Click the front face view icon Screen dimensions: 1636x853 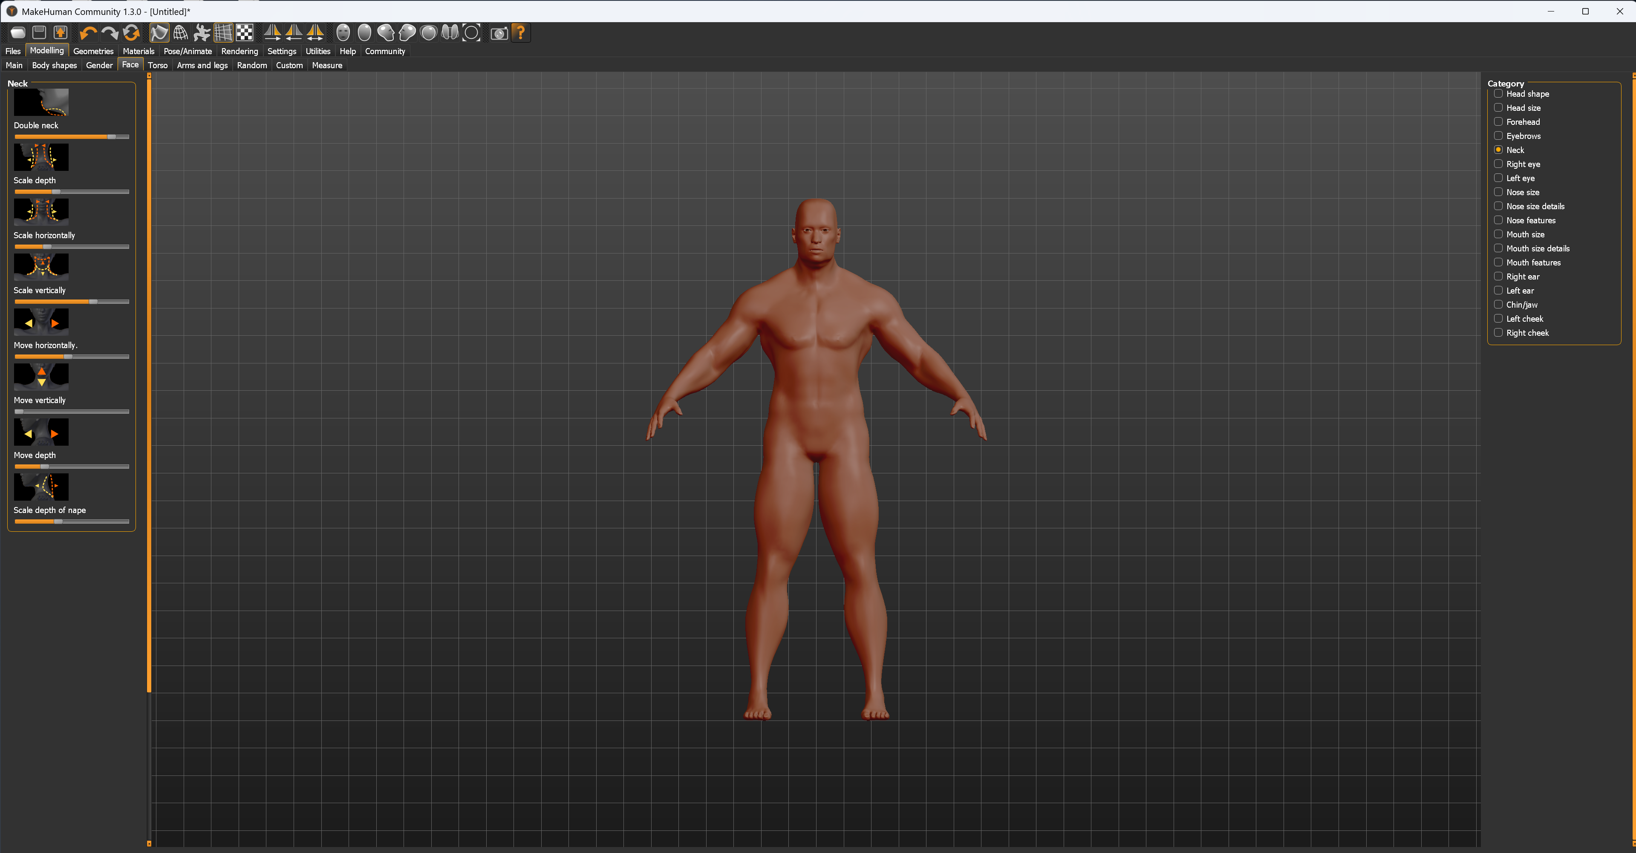click(343, 32)
